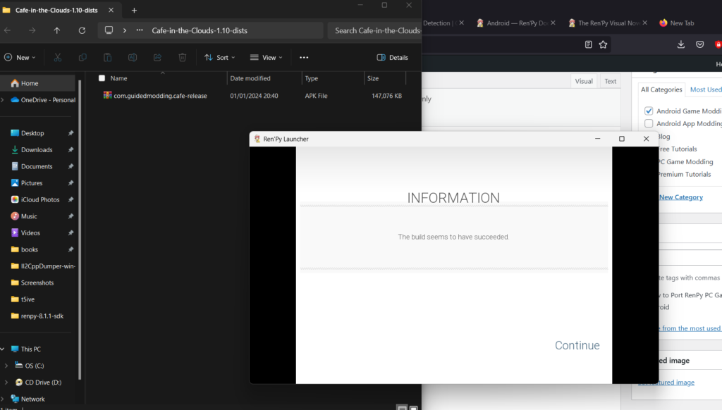This screenshot has height=410, width=722.
Task: Click the Cut icon in Explorer toolbar
Action: click(x=58, y=58)
